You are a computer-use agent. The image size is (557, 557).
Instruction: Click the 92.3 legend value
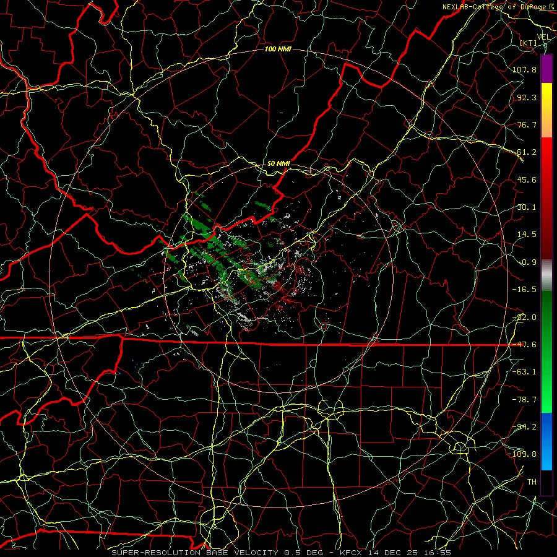tap(527, 97)
